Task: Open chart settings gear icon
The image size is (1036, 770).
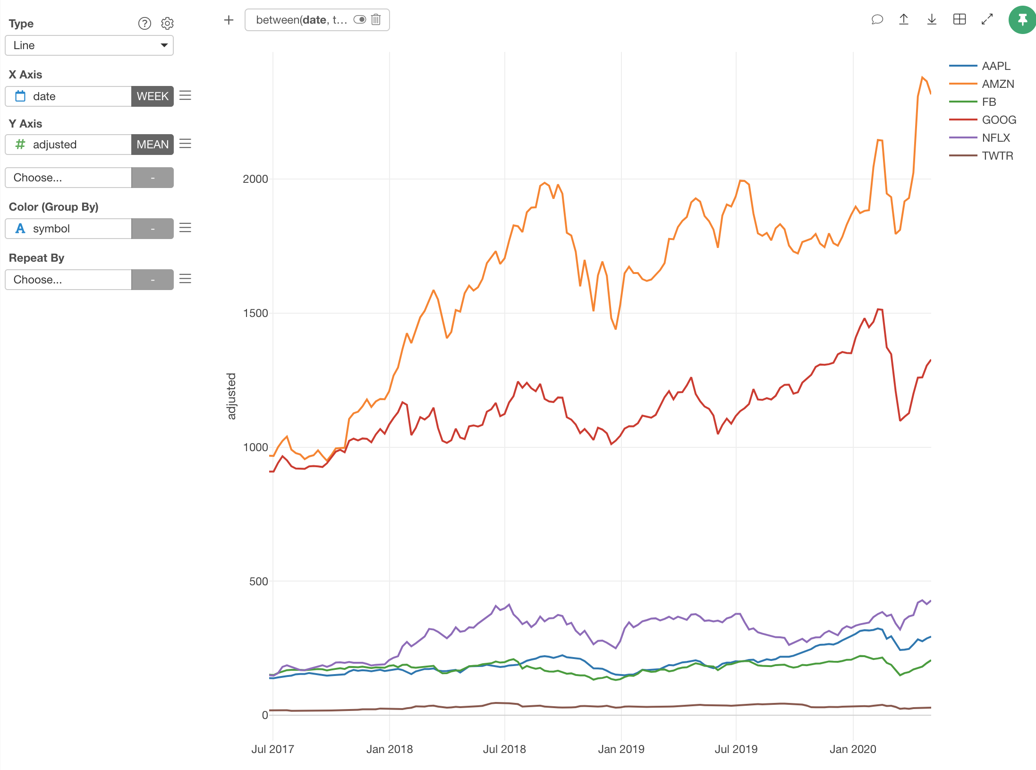Action: [x=167, y=23]
